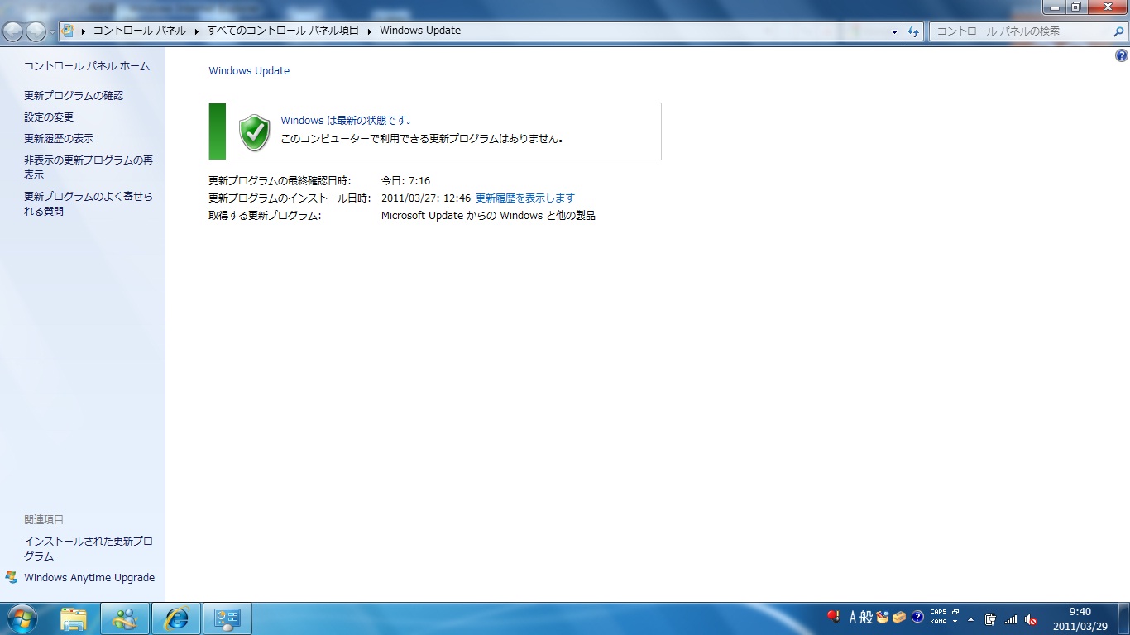Screen dimensions: 1130x635
Task: Click the IME tools toolbox icon
Action: point(899,617)
